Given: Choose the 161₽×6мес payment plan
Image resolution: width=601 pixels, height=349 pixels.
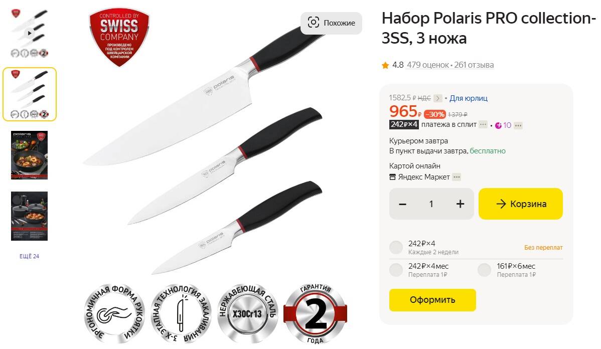Looking at the screenshot, I should click(485, 270).
